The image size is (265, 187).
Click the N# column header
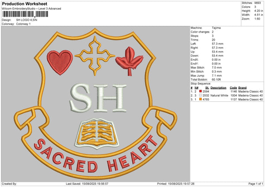click(x=197, y=88)
